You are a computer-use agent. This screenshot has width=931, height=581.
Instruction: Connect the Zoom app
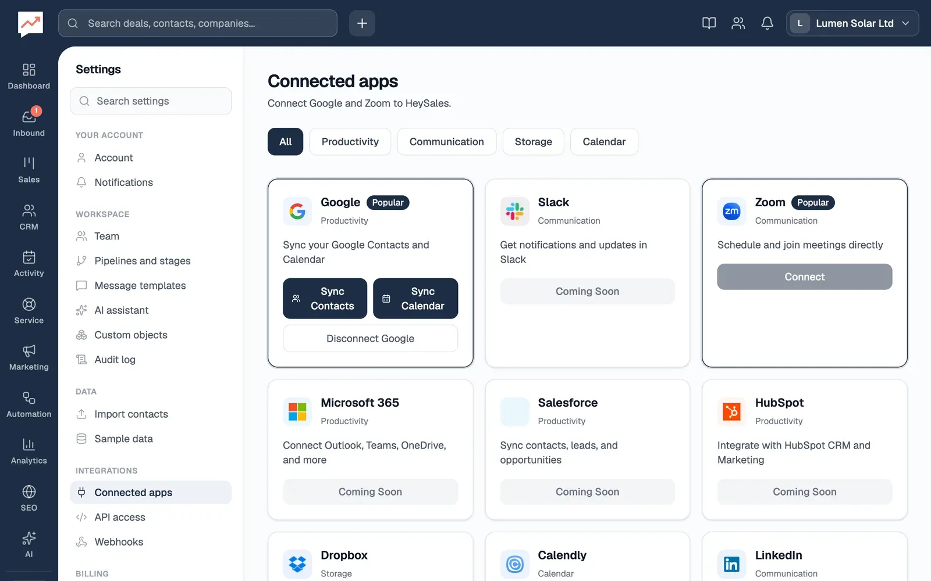(804, 277)
